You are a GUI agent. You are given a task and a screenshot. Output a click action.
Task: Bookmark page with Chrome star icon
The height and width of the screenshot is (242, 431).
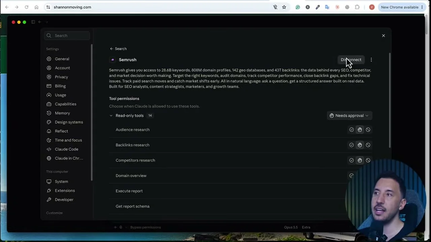(x=284, y=7)
